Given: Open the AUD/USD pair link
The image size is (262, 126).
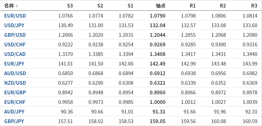Looking at the screenshot, I should click(x=15, y=73).
